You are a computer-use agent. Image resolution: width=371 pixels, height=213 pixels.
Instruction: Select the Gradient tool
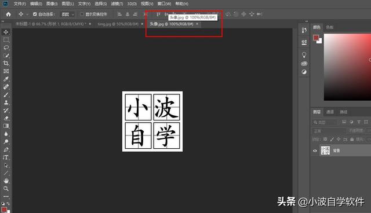[x=6, y=126]
